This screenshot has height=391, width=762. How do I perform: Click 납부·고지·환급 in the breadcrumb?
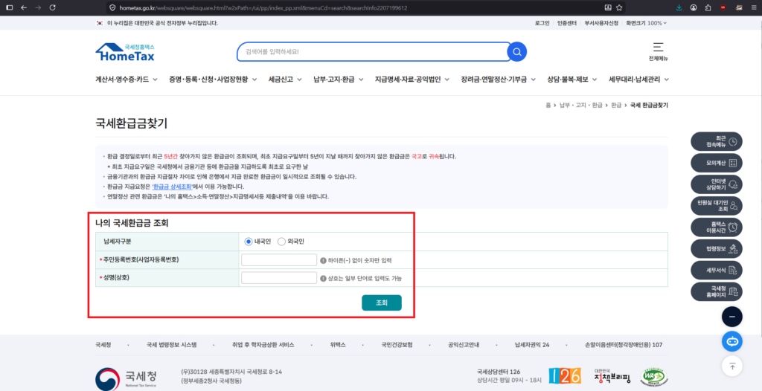[580, 105]
